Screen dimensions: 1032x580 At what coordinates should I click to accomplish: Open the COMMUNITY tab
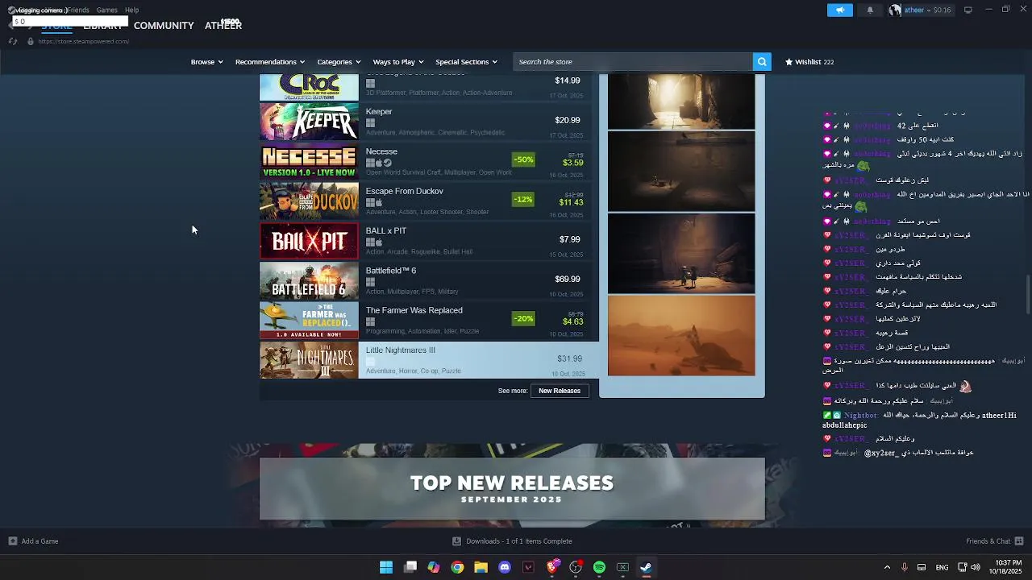pyautogui.click(x=164, y=26)
